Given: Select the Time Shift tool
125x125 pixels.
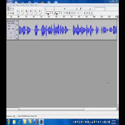Looking at the screenshot, I should point(11,13).
